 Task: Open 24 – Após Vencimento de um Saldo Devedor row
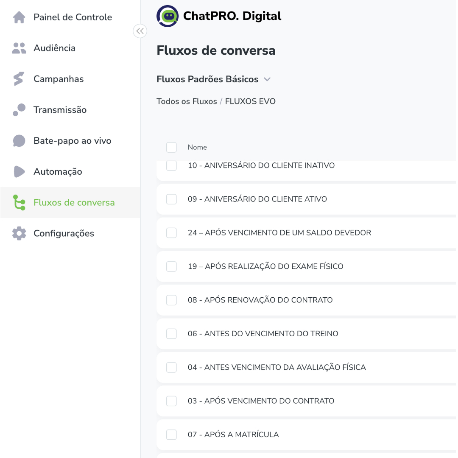[x=307, y=233]
